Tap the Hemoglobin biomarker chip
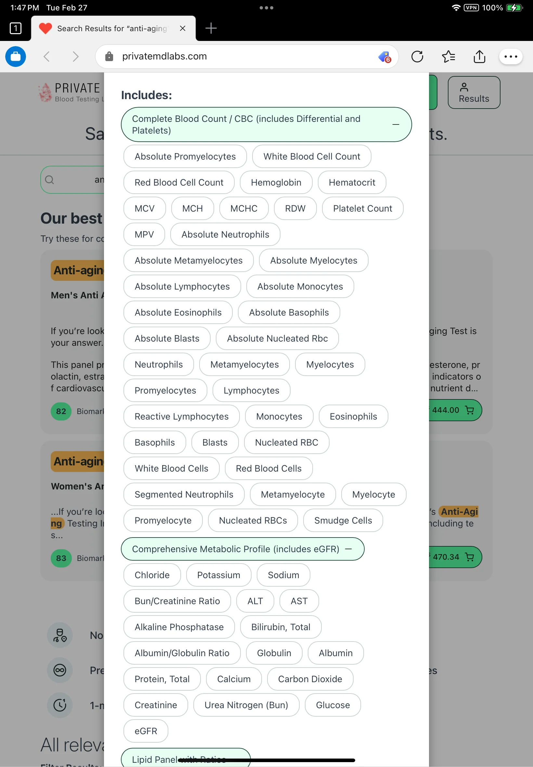Image resolution: width=533 pixels, height=767 pixels. (276, 182)
